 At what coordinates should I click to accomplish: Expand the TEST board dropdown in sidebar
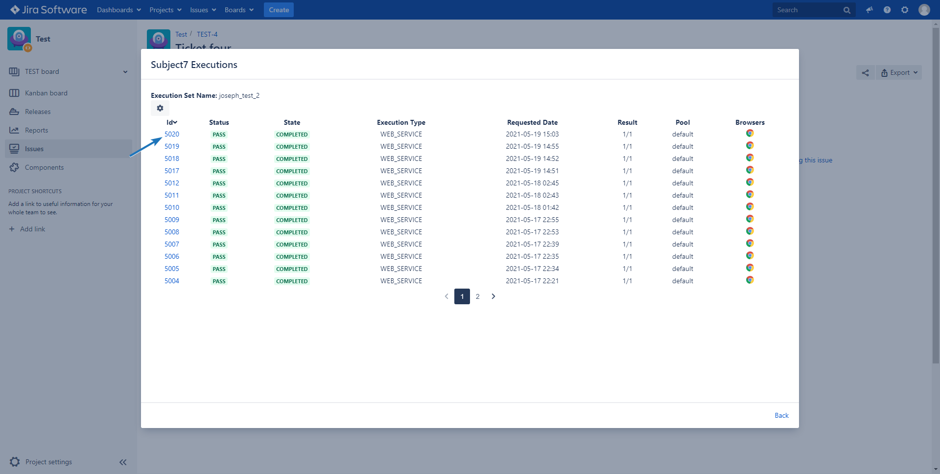(125, 72)
